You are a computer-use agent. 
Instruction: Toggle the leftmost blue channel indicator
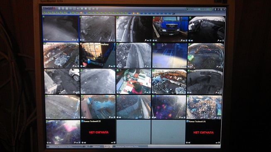coord(69,13)
